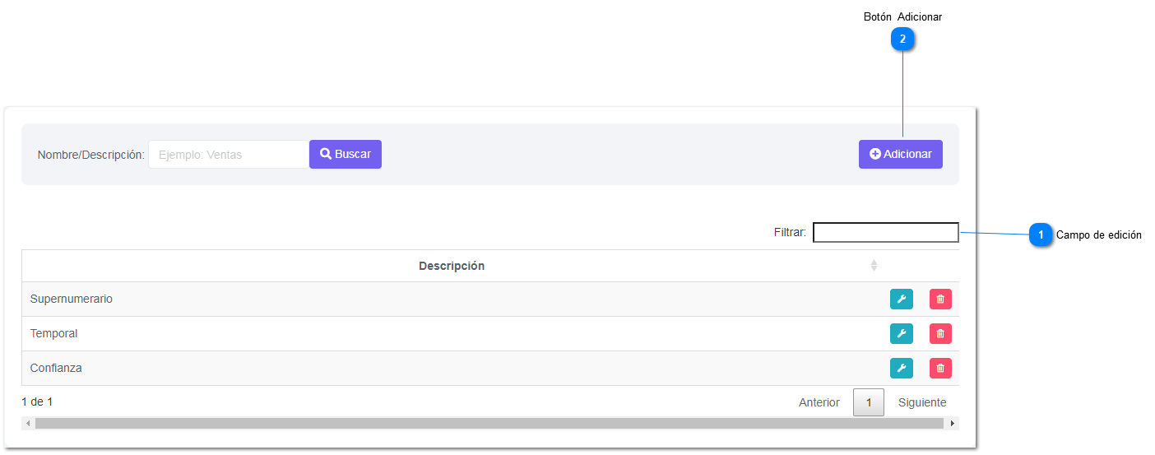Click the edit wrench icon for Confianza
The height and width of the screenshot is (455, 1155).
pos(901,369)
